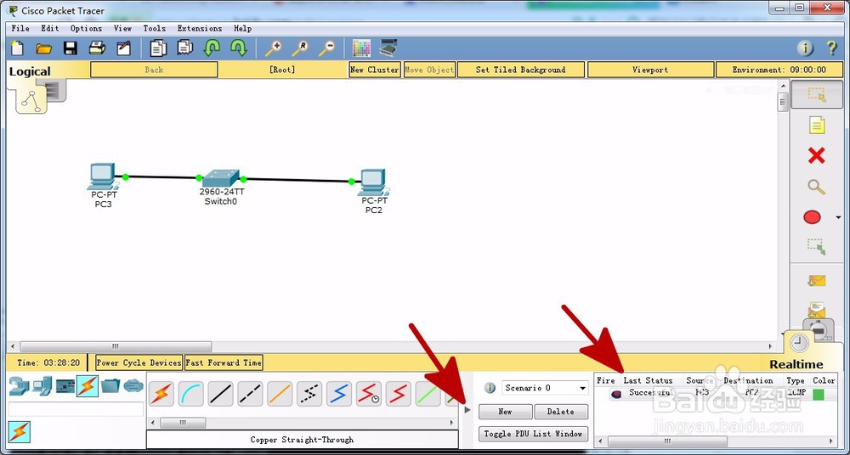Pick the dashed Copper Cross-Over cable

[x=250, y=394]
